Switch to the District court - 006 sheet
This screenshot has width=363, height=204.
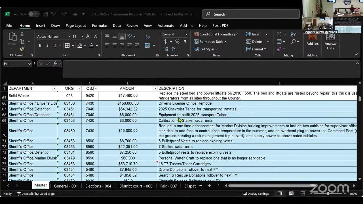coord(136,186)
